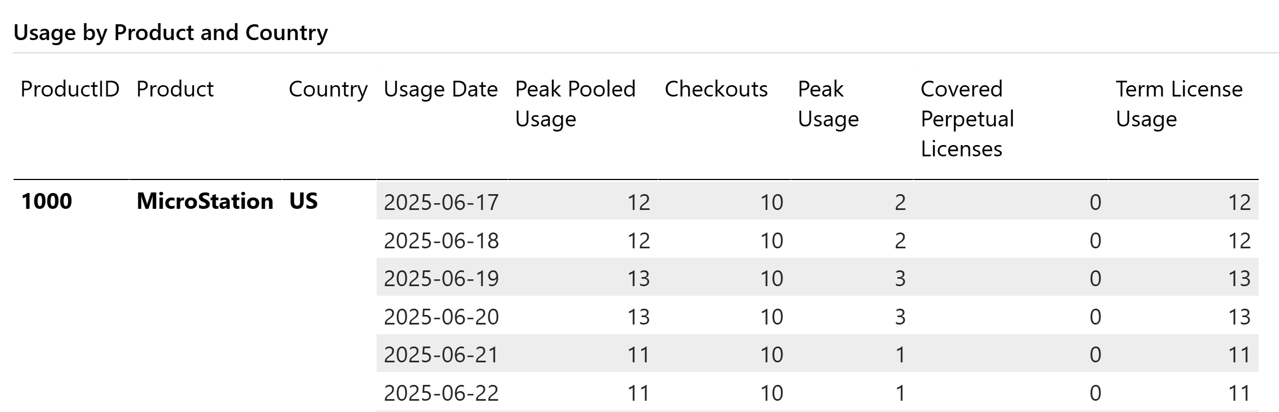Click the MicroStation product cell
Viewport: 1279px width, 412px height.
205,201
